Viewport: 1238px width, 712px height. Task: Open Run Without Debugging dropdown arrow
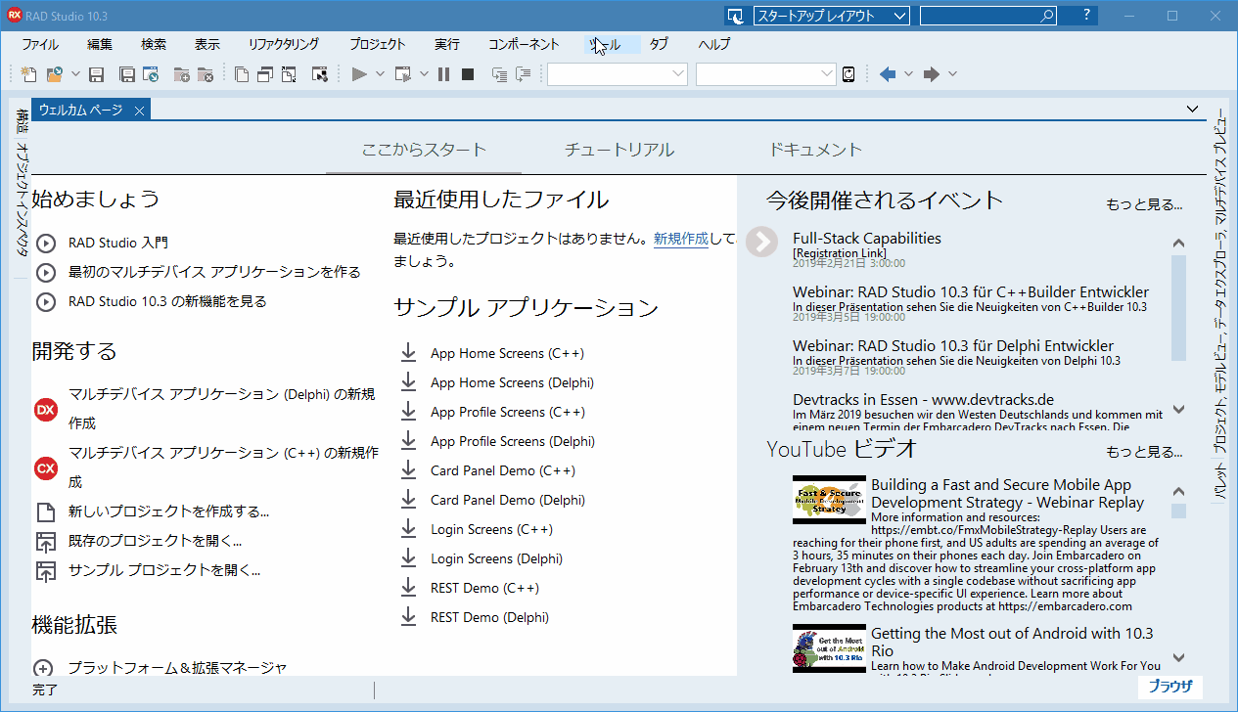click(424, 74)
